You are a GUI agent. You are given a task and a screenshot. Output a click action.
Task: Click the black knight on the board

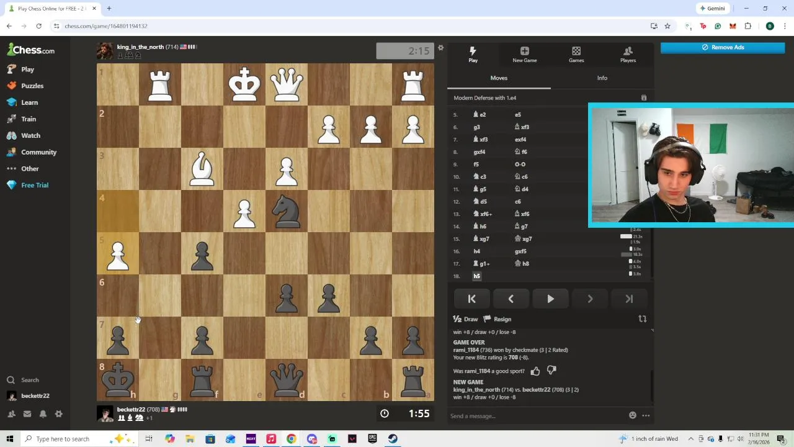tap(287, 211)
